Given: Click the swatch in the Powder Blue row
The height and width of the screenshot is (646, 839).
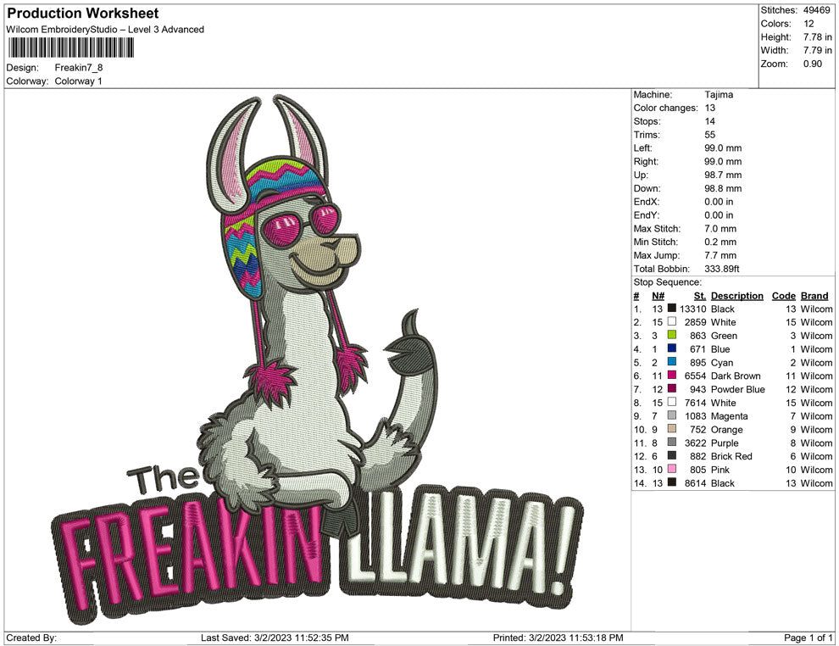Looking at the screenshot, I should (671, 388).
